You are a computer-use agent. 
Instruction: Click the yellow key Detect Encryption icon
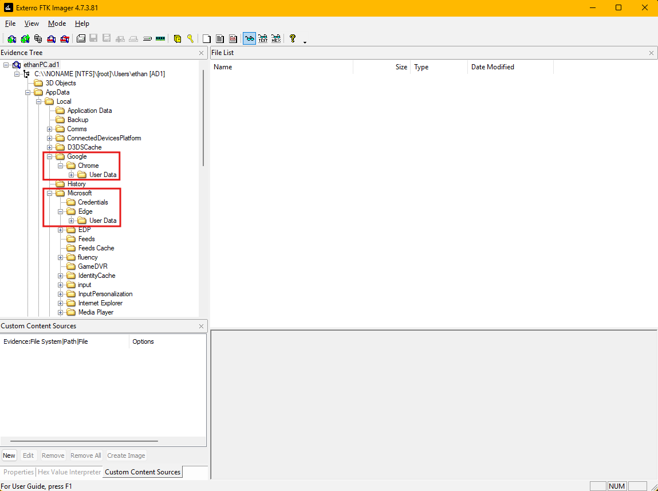pyautogui.click(x=190, y=39)
